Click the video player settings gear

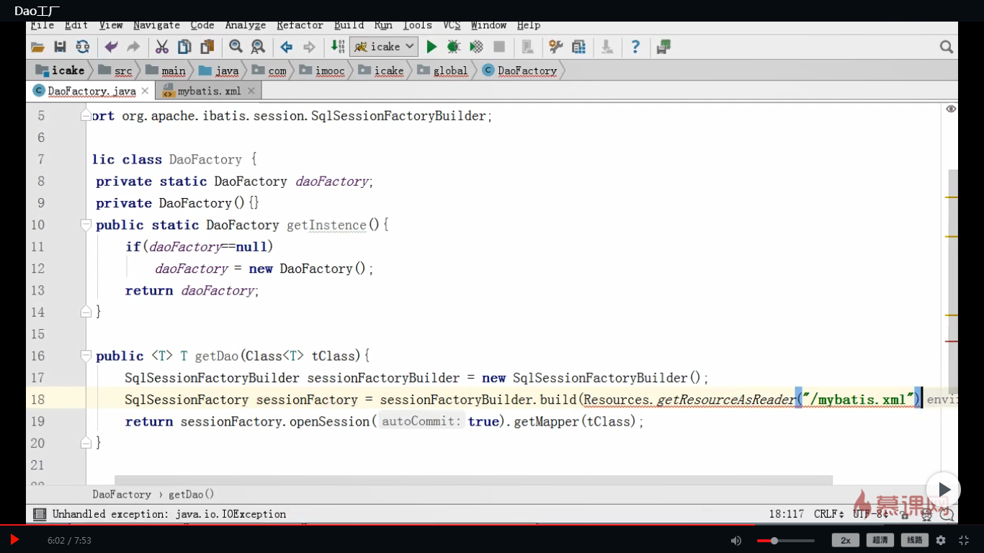[x=941, y=540]
